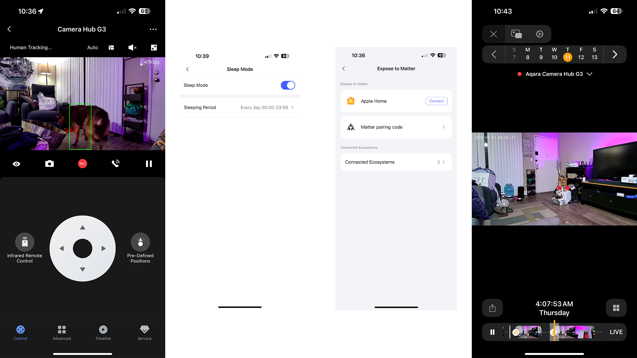
Task: Toggle the pause button on live feed
Action: (492, 332)
